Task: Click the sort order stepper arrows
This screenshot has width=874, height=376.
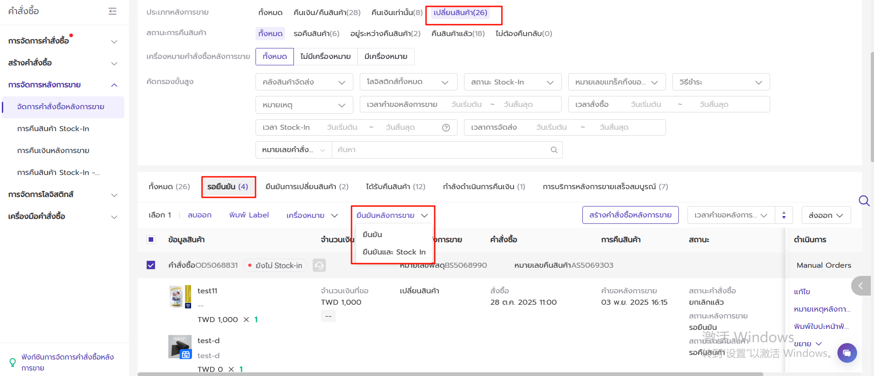Action: tap(783, 215)
